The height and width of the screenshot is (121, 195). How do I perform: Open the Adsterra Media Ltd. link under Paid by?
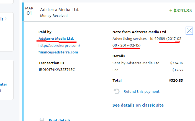pyautogui.click(x=56, y=38)
